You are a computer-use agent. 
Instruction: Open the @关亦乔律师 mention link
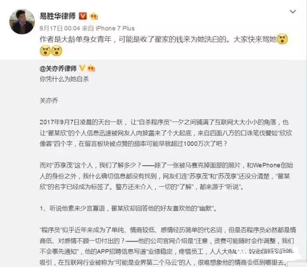(58, 69)
